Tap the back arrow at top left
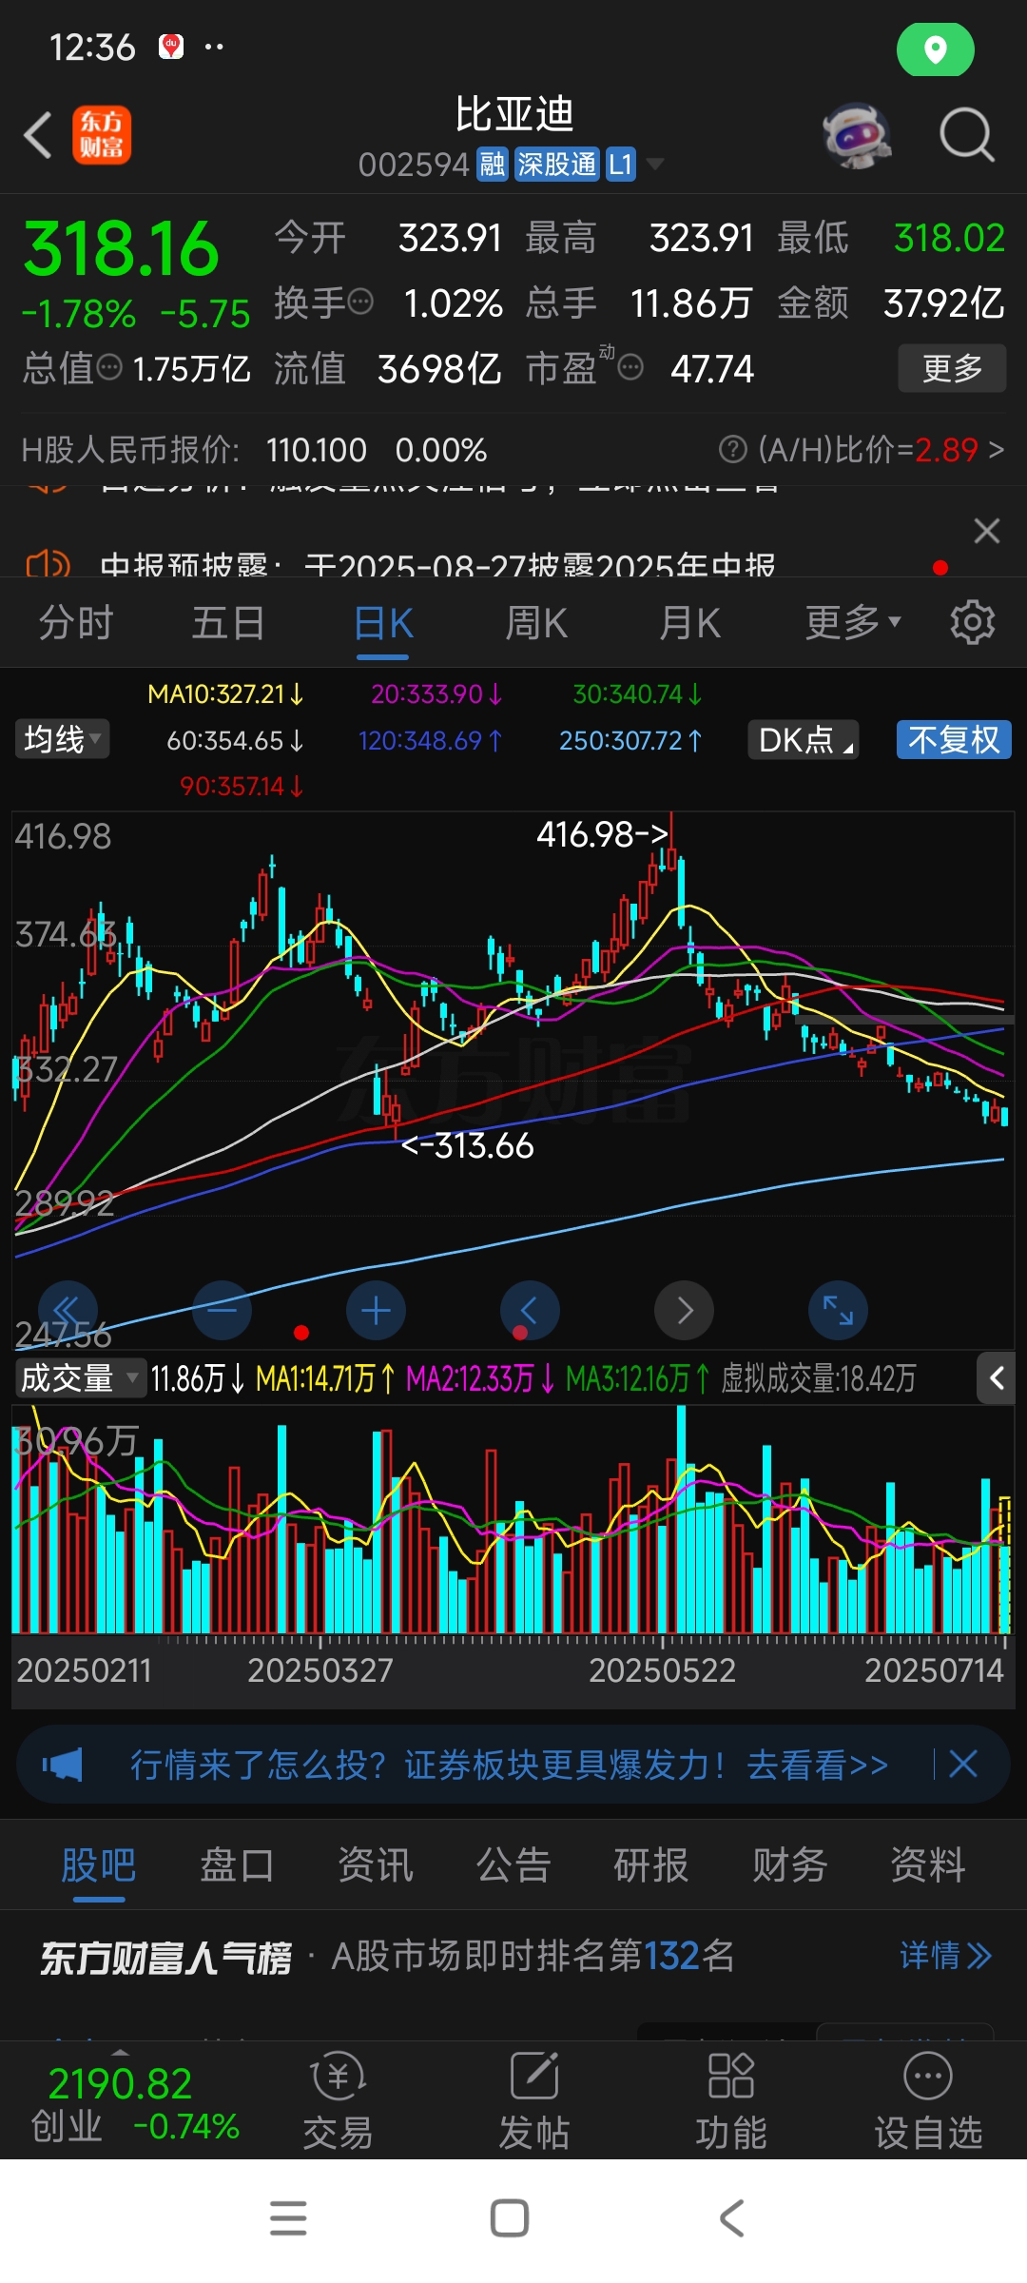1027x2283 pixels. click(38, 135)
